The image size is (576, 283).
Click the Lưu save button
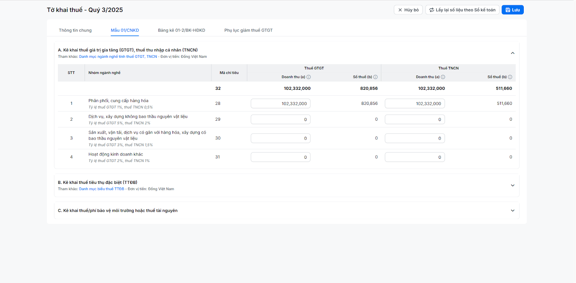point(512,10)
